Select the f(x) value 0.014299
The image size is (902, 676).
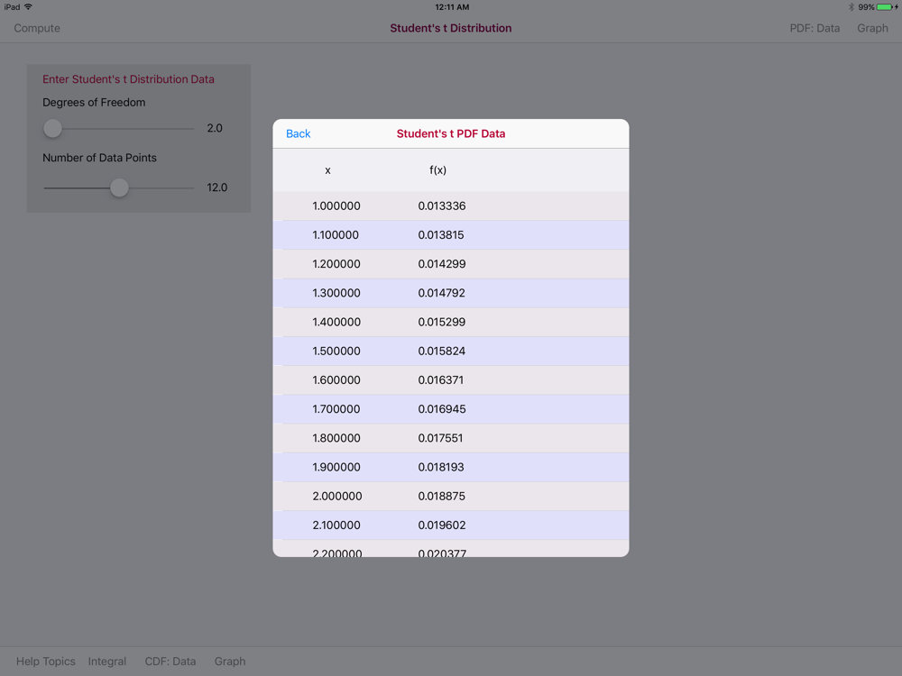pyautogui.click(x=442, y=264)
